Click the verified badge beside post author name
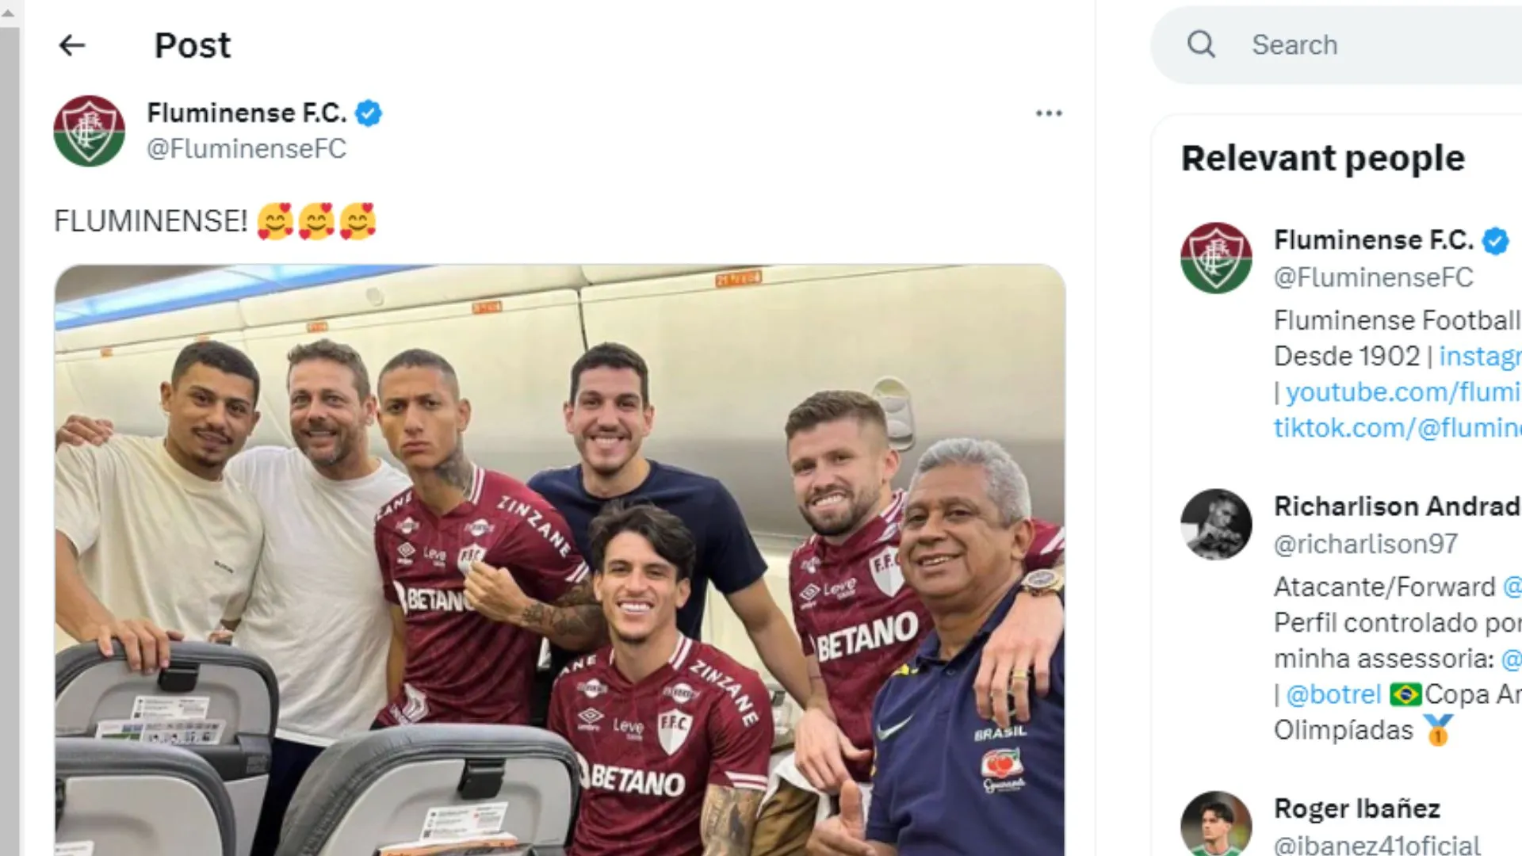 coord(369,113)
